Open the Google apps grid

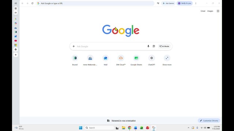click(218, 11)
